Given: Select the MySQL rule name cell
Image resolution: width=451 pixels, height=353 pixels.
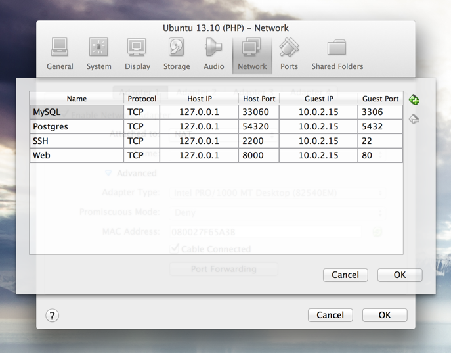Looking at the screenshot, I should tap(77, 112).
